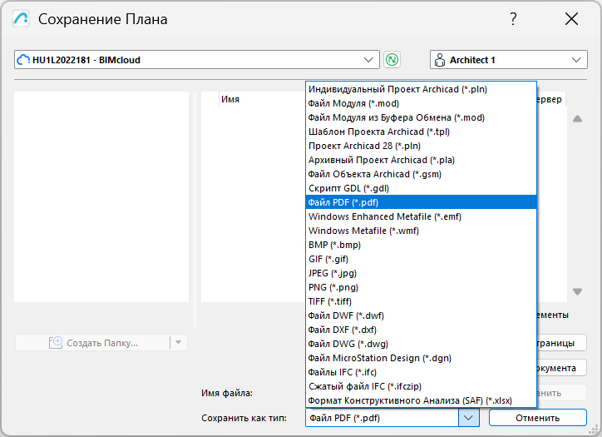This screenshot has width=602, height=437.
Task: Choose TIFF (*.tiff) format
Action: (x=422, y=301)
